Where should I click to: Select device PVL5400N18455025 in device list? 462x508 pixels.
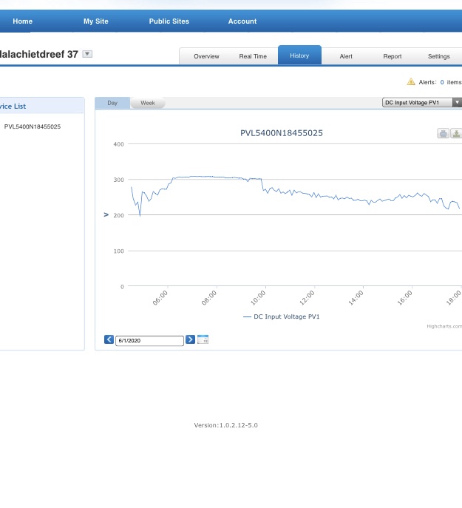[33, 126]
